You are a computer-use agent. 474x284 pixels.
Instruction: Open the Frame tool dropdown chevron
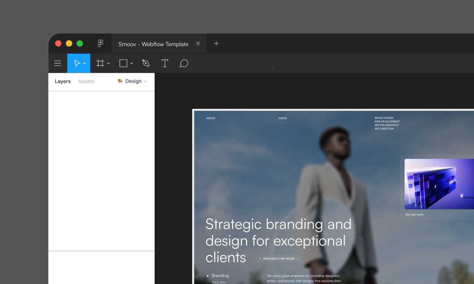[109, 63]
